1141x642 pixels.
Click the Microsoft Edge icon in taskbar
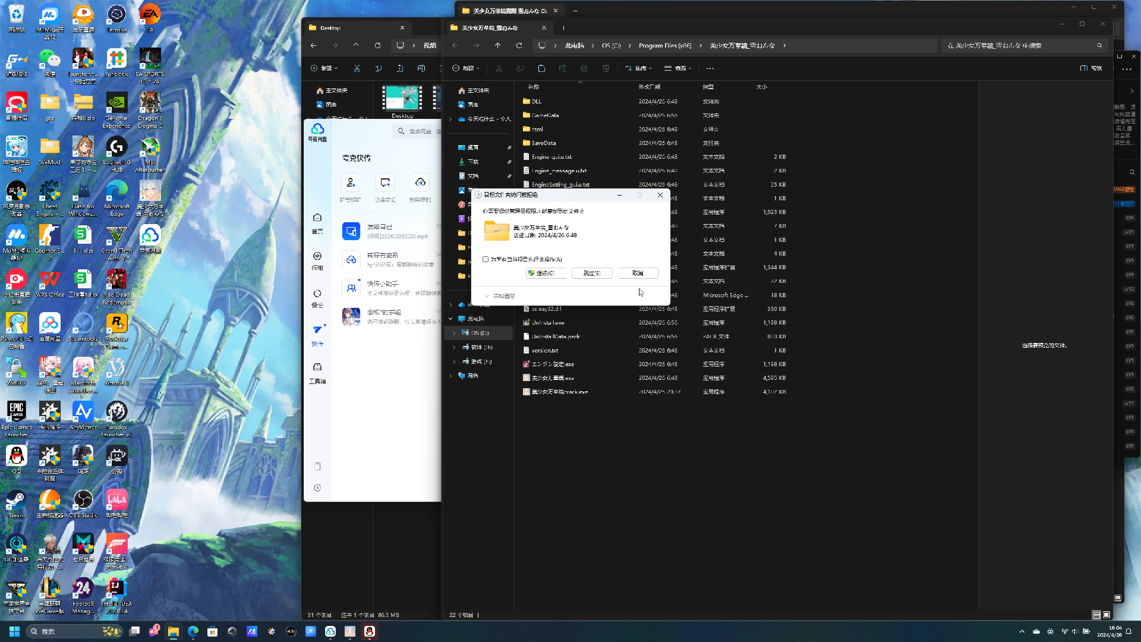click(x=193, y=631)
